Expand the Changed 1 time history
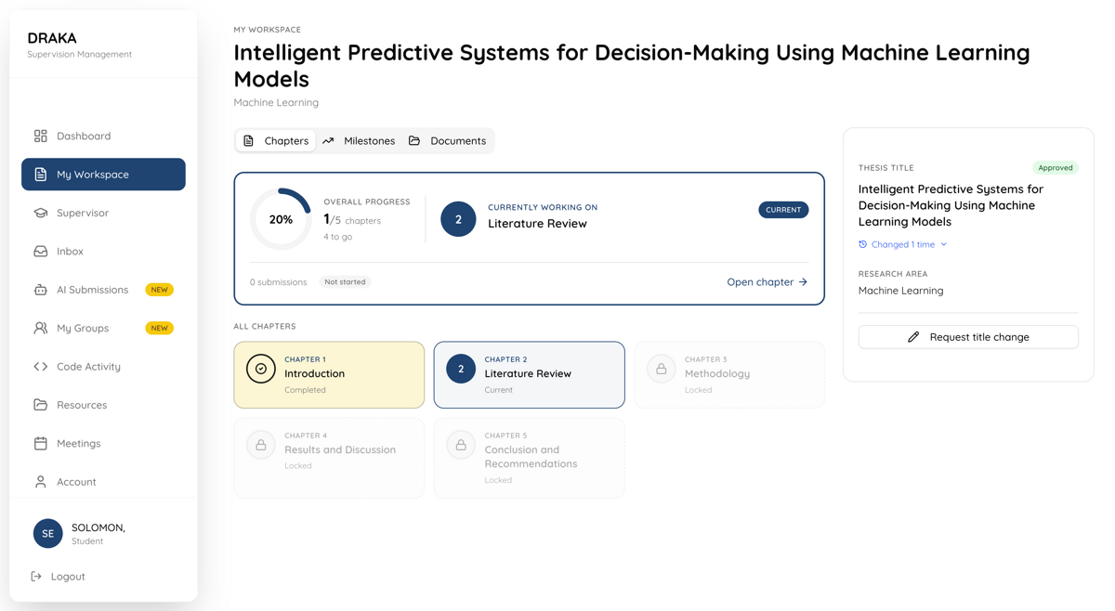This screenshot has width=1115, height=611. [902, 244]
